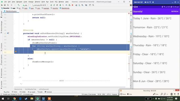
Task: Click the UTF-8 encoding in status bar
Action: (109, 94)
